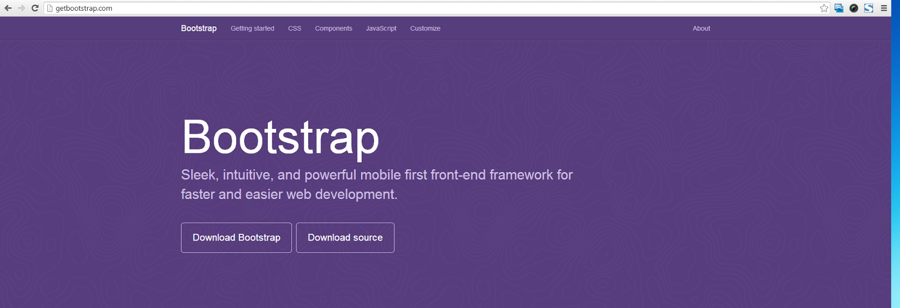Click the page icon in address bar
Screen dimensions: 900x308
[49, 8]
